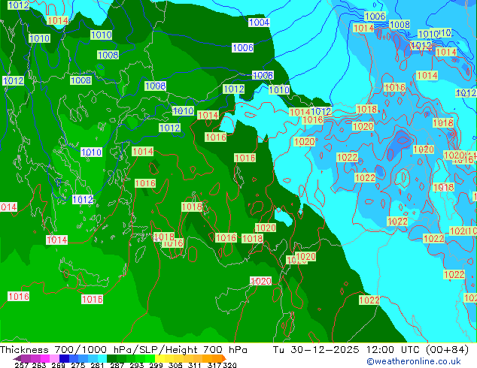Pick the yellow legend swatch right of 299

point(160,358)
